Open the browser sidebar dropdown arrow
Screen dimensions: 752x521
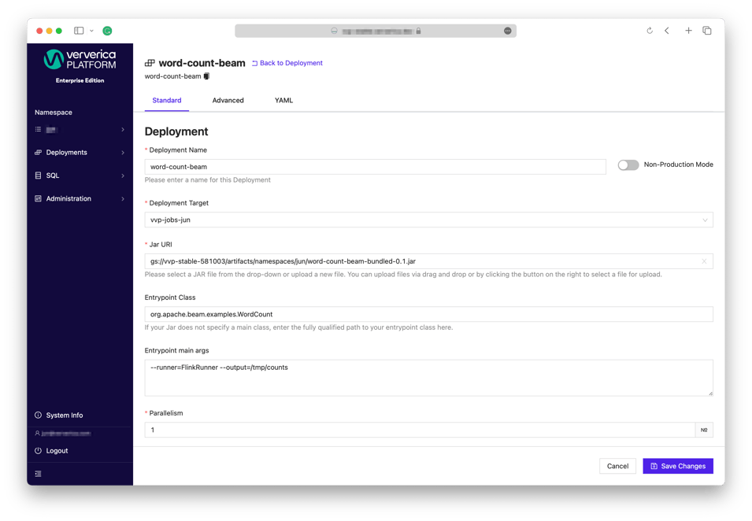91,31
